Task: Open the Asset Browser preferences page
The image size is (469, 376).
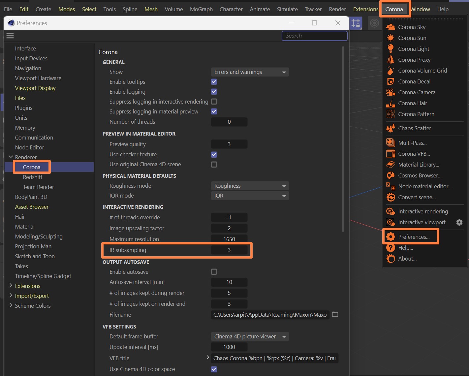Action: tap(32, 207)
